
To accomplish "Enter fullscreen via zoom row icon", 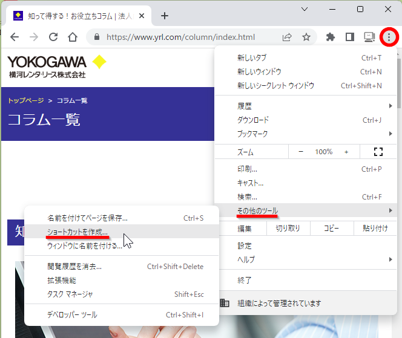I will [378, 152].
